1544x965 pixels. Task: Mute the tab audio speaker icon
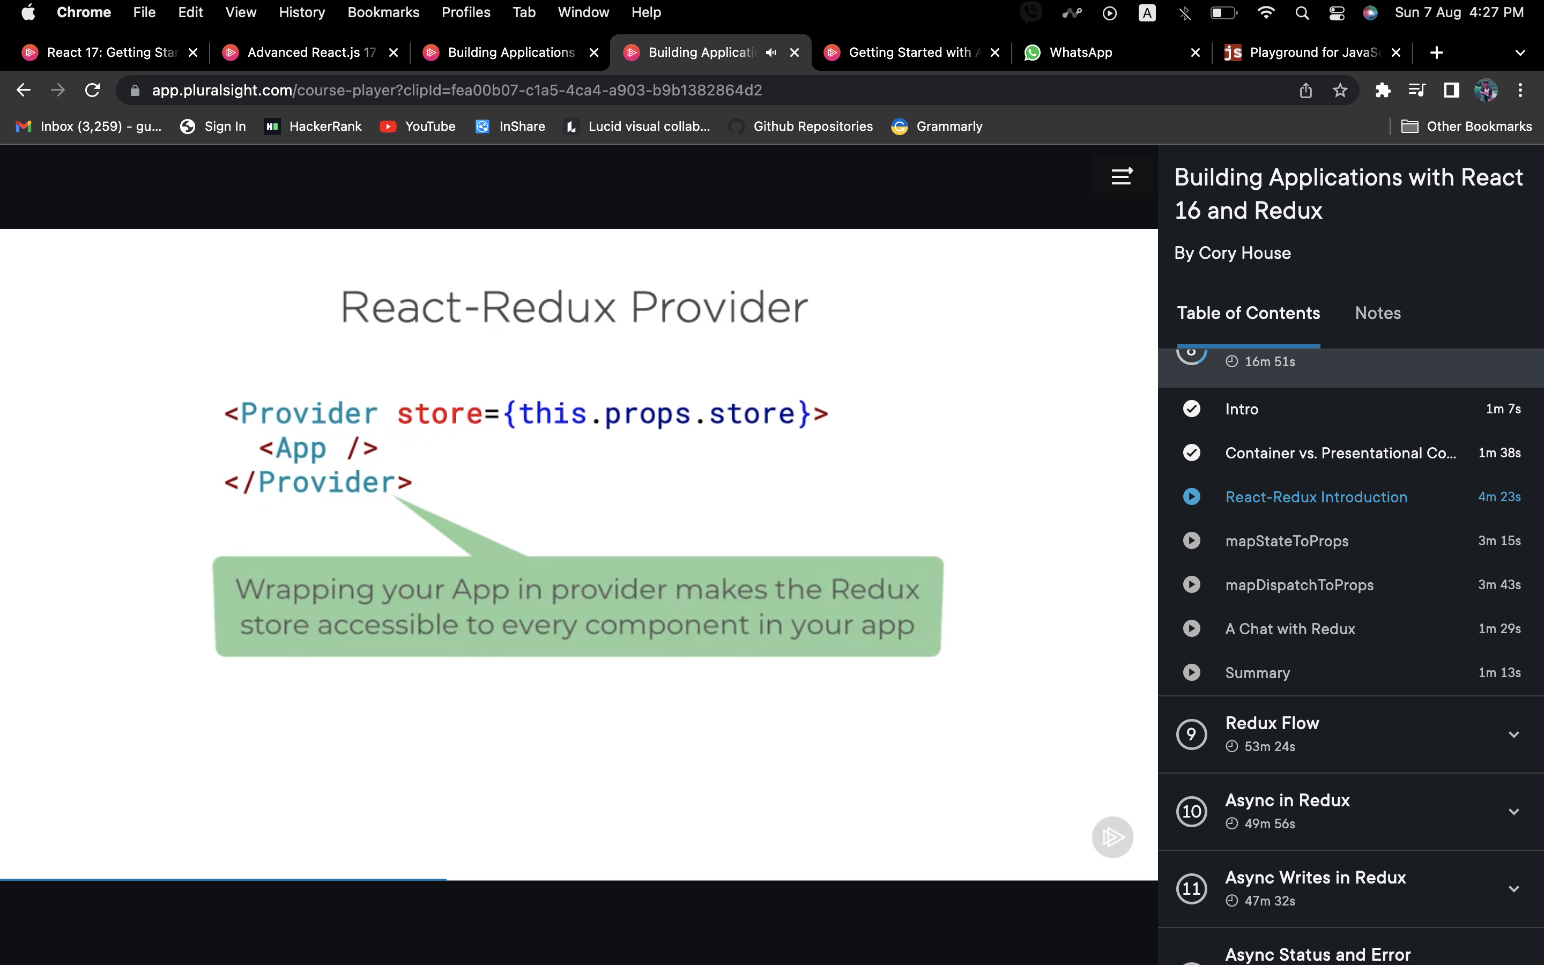pyautogui.click(x=771, y=53)
